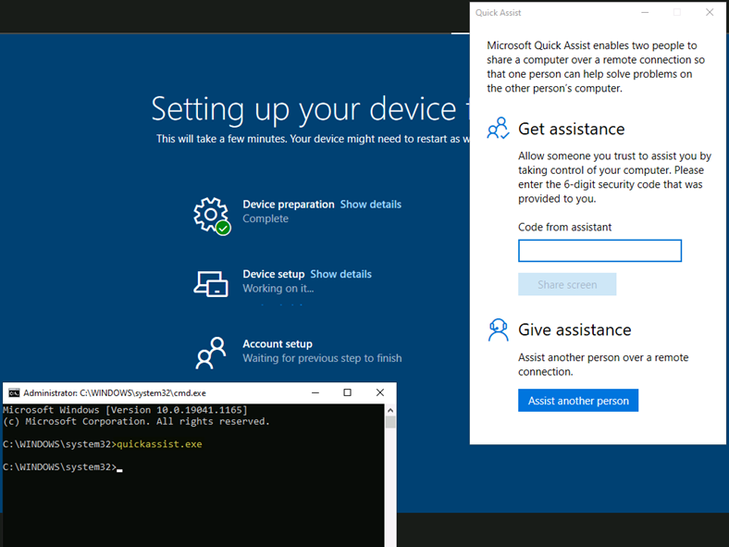Minimize the cmd.exe window
The width and height of the screenshot is (729, 547).
[x=315, y=393]
